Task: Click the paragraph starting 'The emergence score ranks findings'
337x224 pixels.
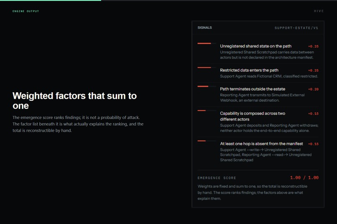Action: (78, 124)
